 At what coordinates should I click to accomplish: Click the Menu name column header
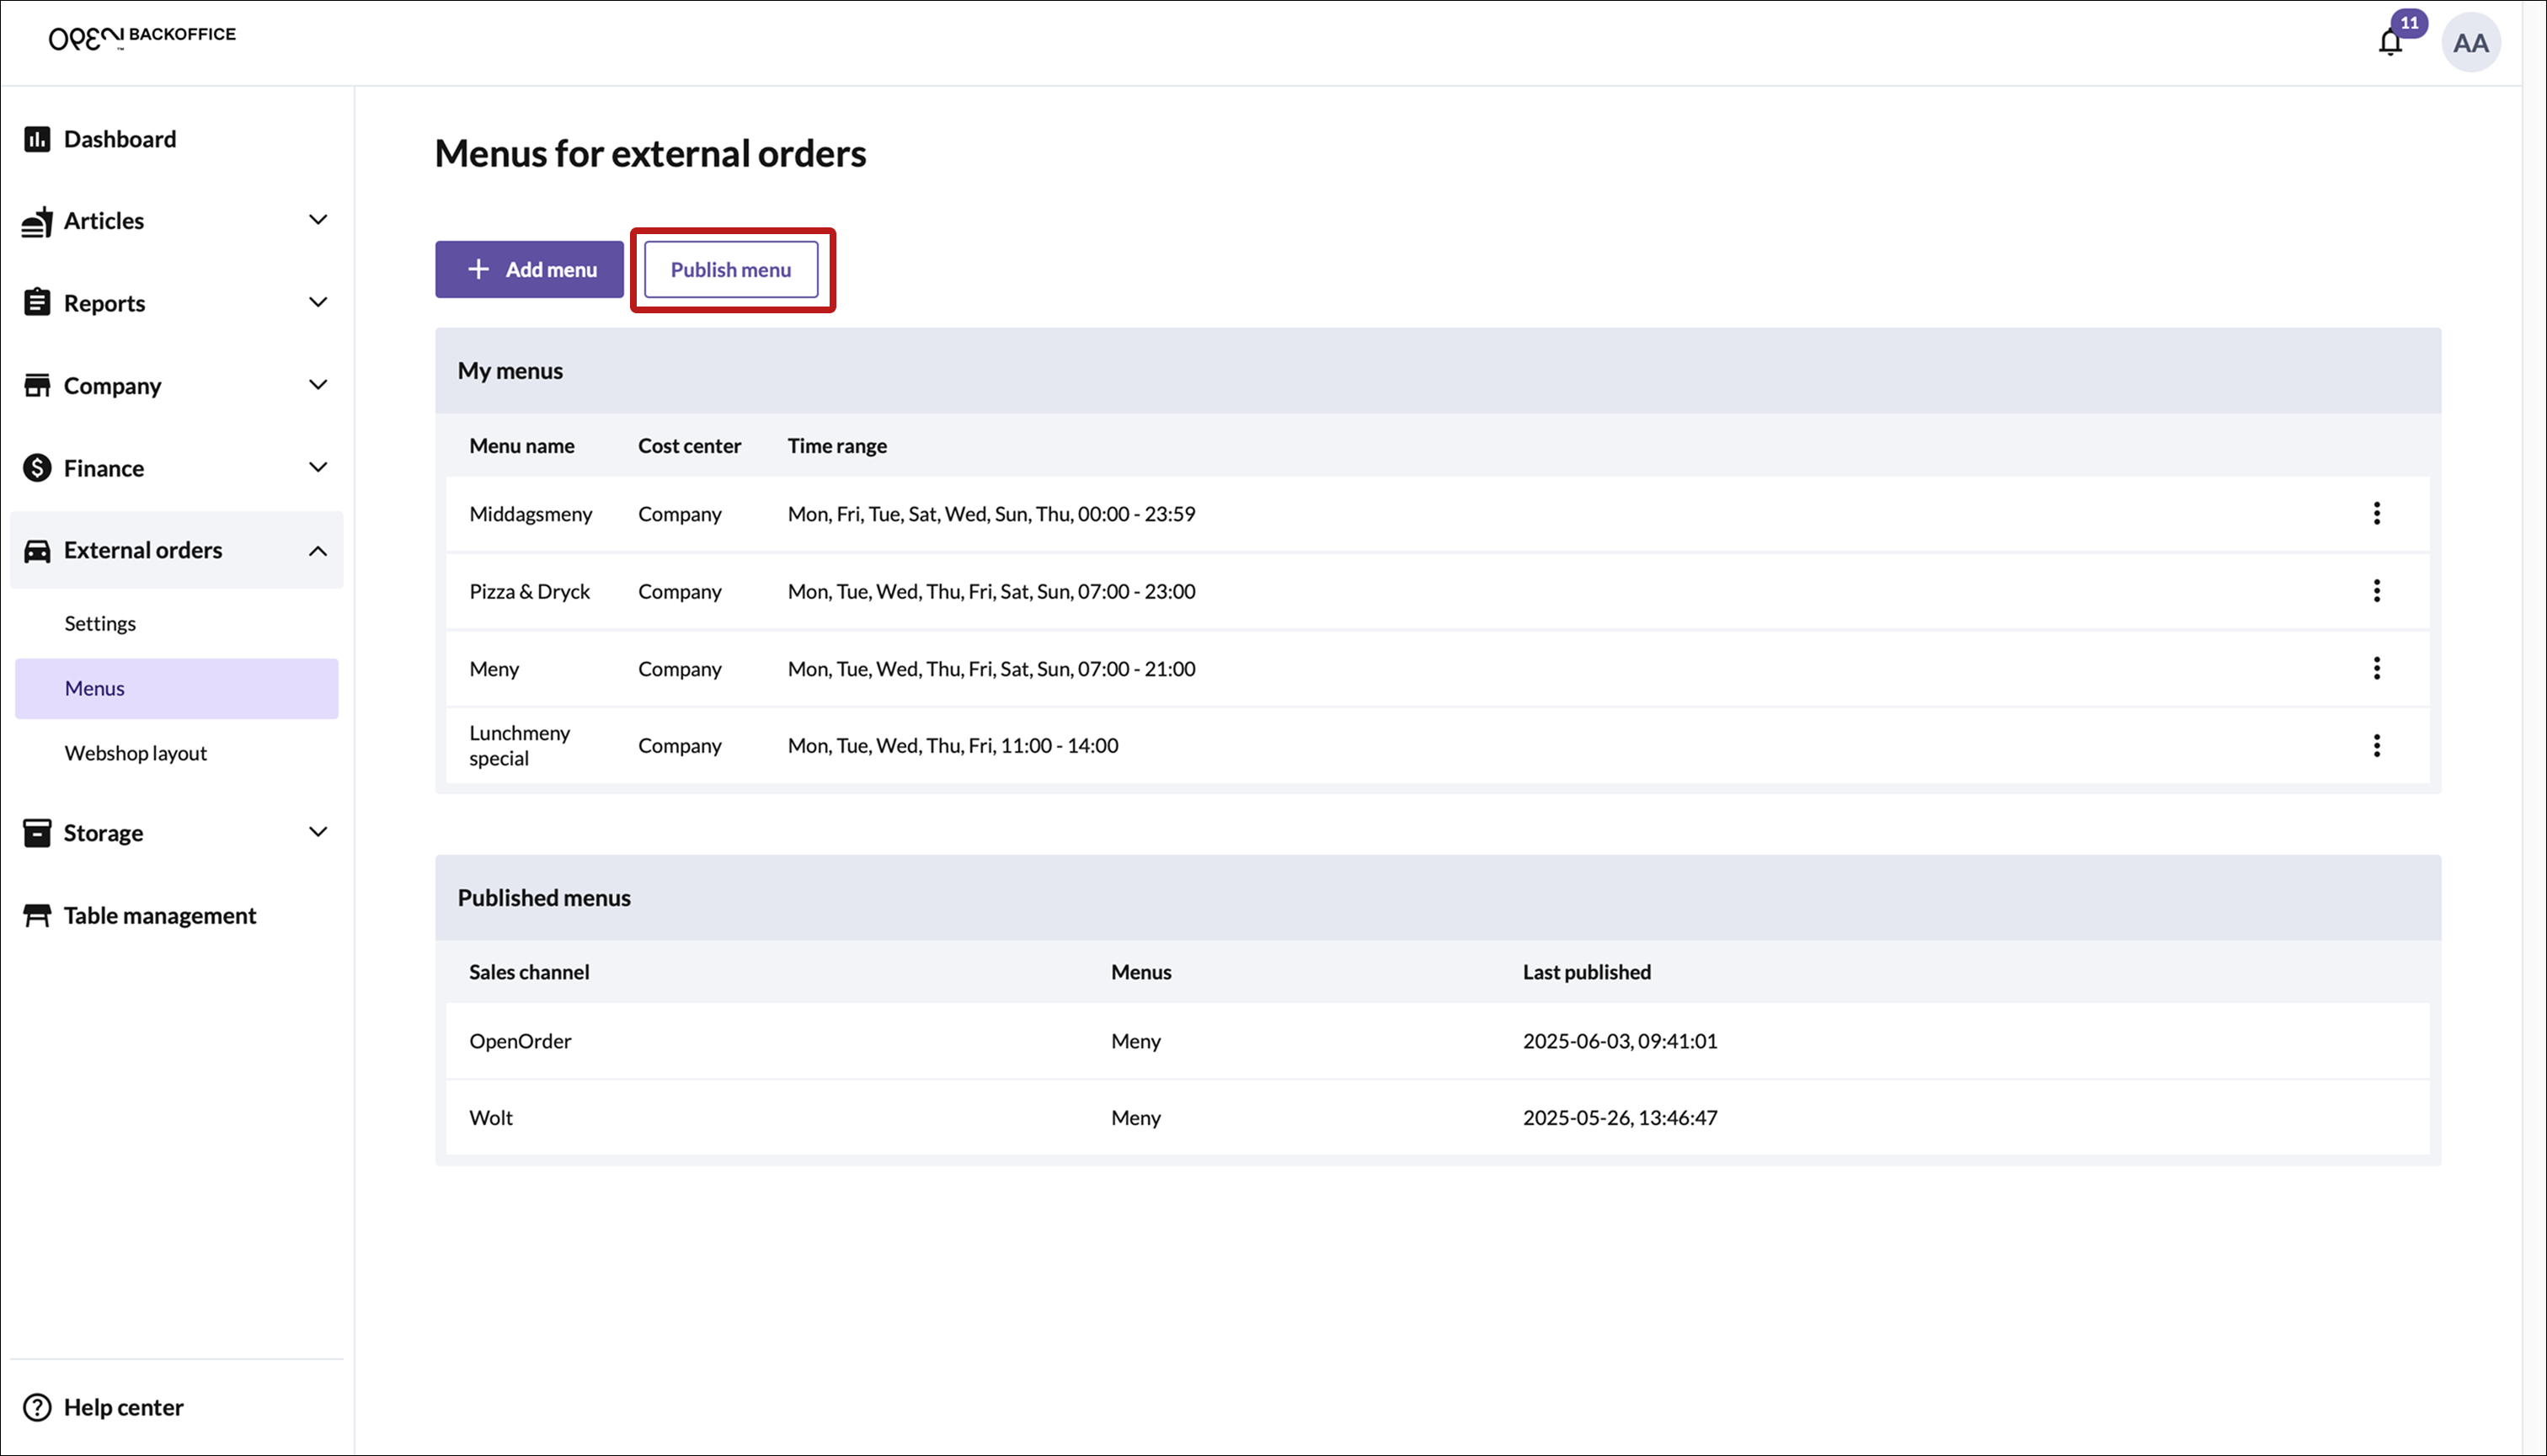coord(522,446)
